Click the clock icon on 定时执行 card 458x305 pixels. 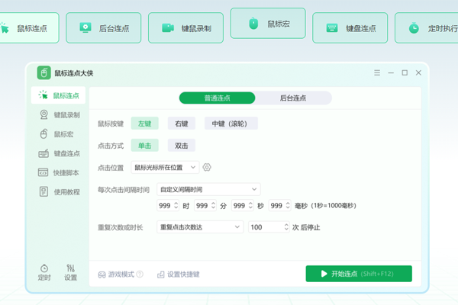click(414, 28)
